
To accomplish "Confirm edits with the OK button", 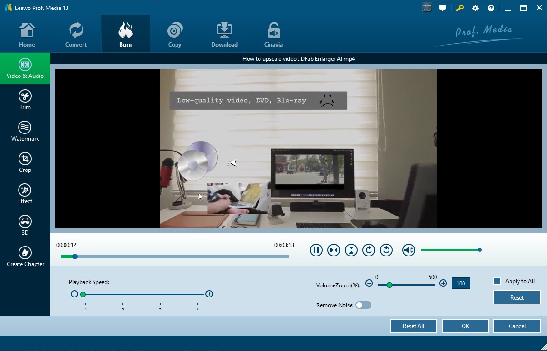I will tap(465, 326).
